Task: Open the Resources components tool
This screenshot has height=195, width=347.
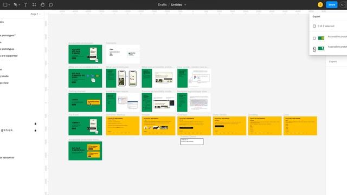Action: [34, 5]
